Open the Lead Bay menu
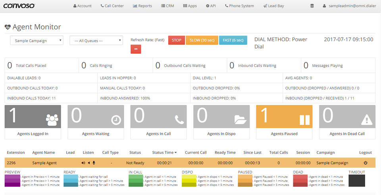The width and height of the screenshot is (381, 195). (273, 6)
